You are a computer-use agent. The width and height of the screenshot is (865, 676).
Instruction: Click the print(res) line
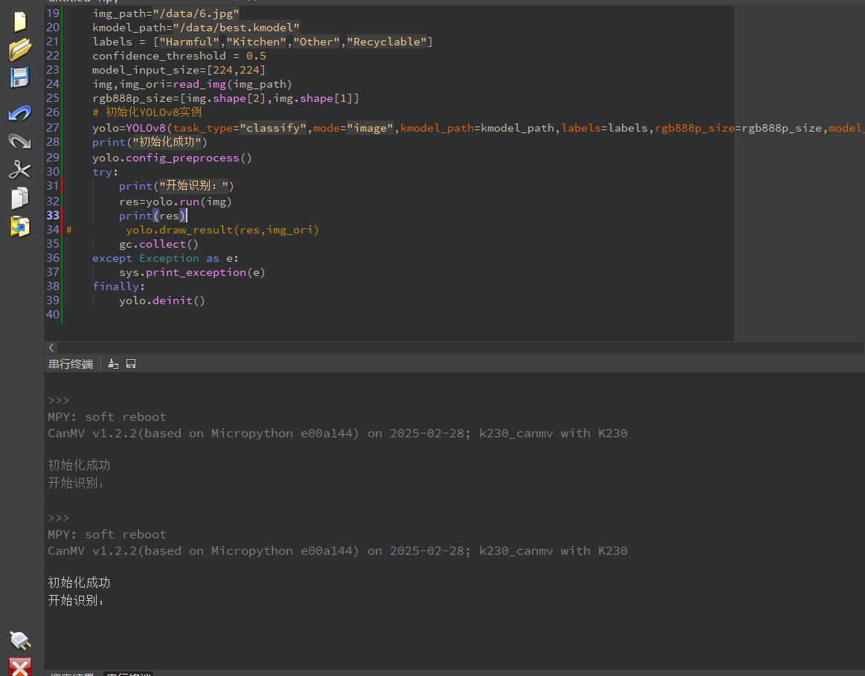click(152, 216)
